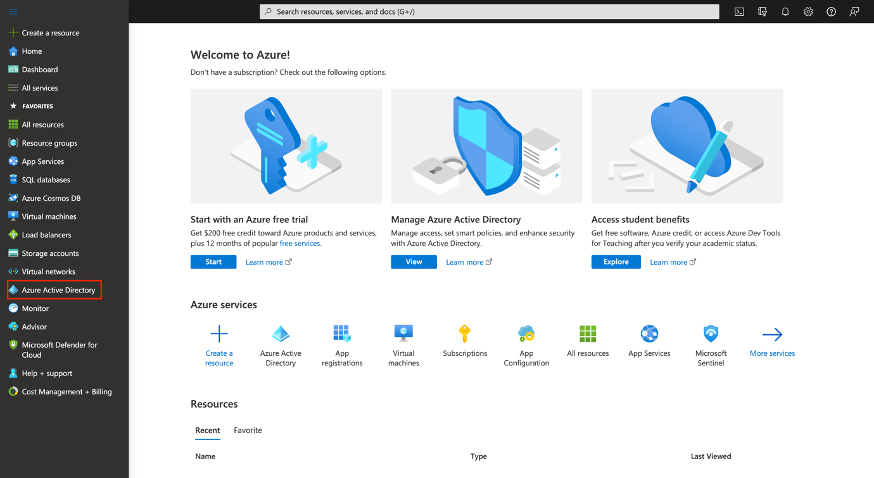Open App registrations under Azure services
Viewport: 874px width, 478px height.
coord(342,345)
